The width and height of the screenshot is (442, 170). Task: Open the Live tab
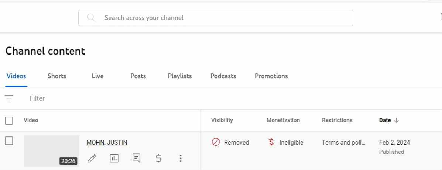point(97,76)
